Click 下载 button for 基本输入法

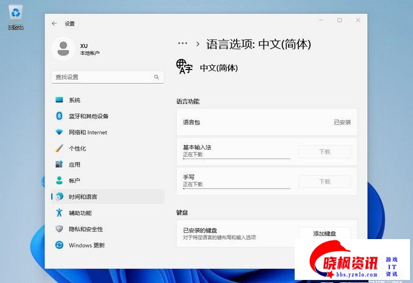(324, 151)
